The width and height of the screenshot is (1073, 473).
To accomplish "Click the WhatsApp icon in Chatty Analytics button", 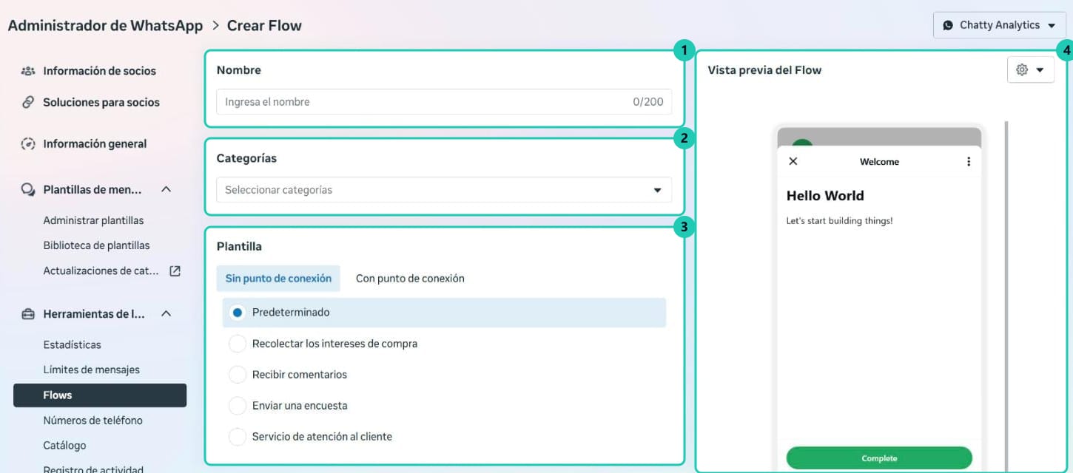I will tap(948, 25).
